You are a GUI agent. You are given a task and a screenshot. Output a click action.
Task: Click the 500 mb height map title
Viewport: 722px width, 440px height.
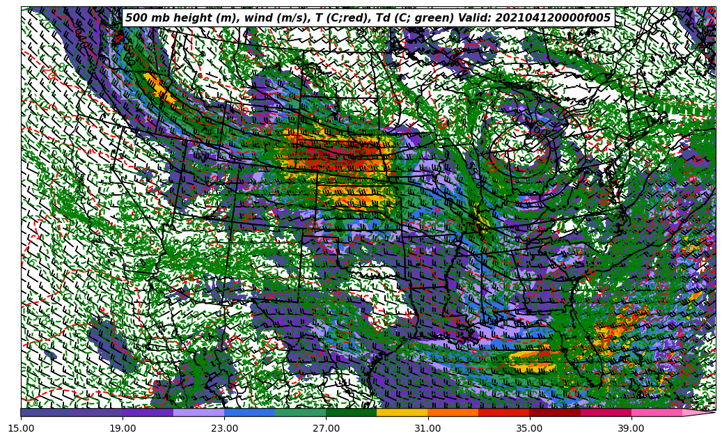pos(368,18)
